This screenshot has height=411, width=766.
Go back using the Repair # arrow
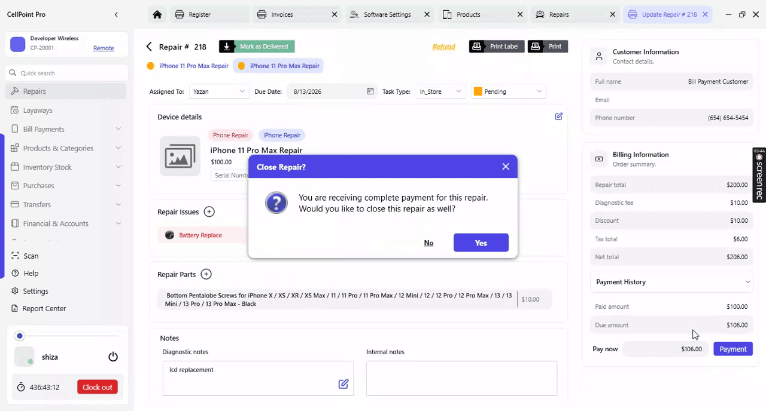coord(150,47)
